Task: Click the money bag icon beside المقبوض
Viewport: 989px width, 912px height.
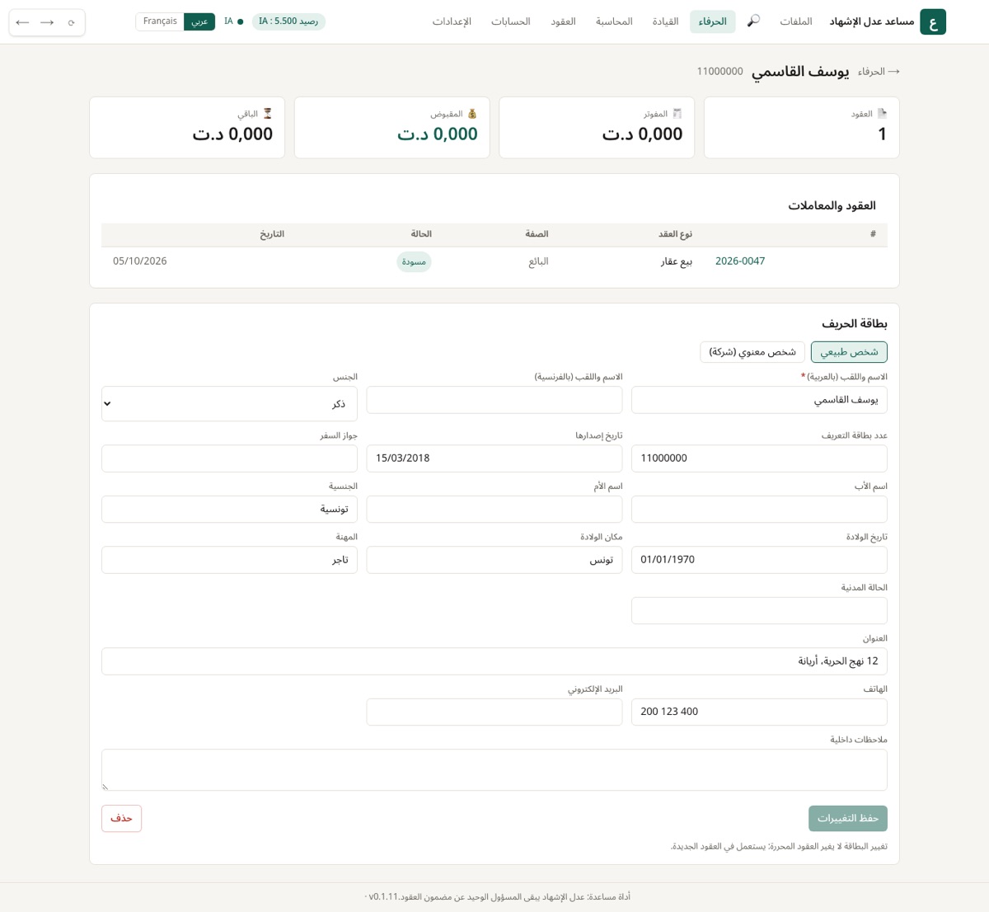Action: click(472, 114)
